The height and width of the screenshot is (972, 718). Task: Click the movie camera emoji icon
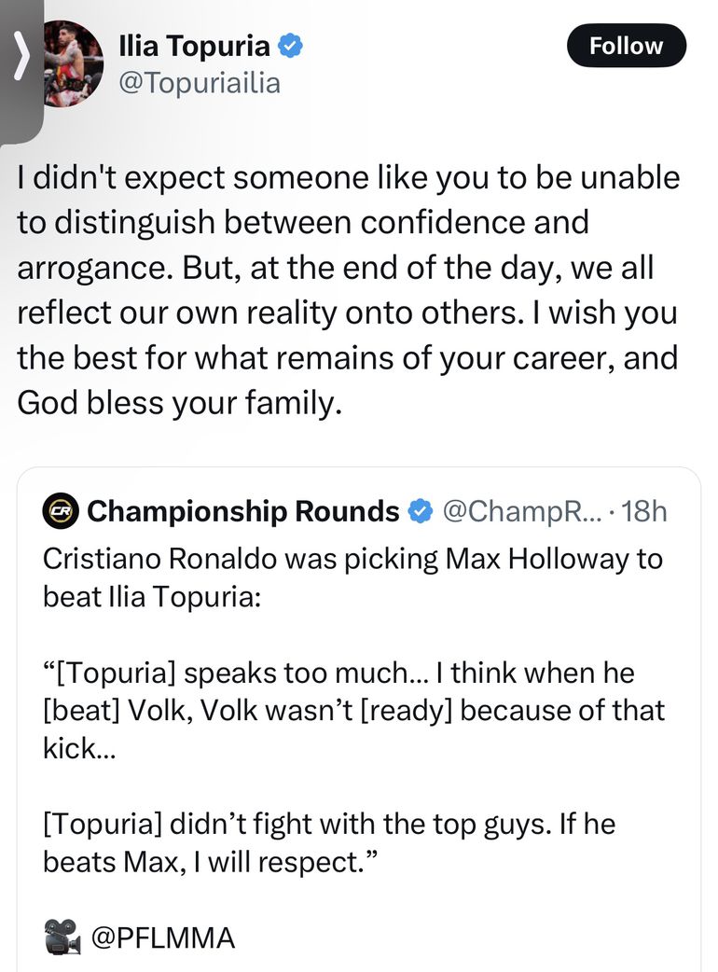(62, 937)
